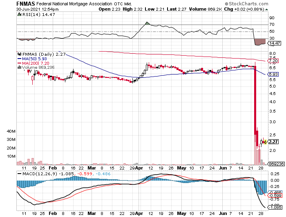Click the copyright symbol before StockCharts.com

click(226, 4)
